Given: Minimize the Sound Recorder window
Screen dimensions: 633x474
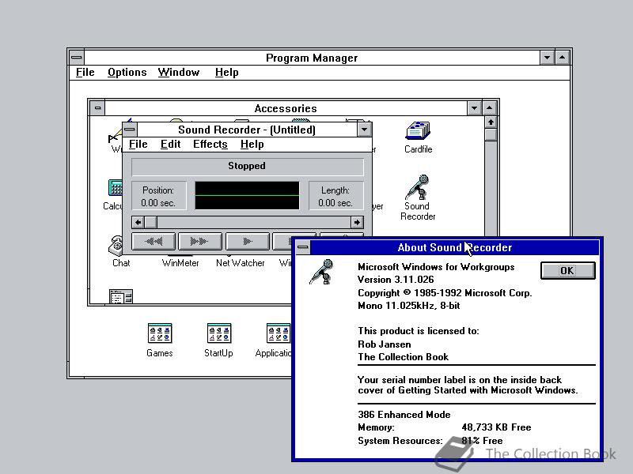Looking at the screenshot, I should 364,130.
